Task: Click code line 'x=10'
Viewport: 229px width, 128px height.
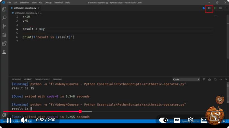Action: [x=26, y=17]
